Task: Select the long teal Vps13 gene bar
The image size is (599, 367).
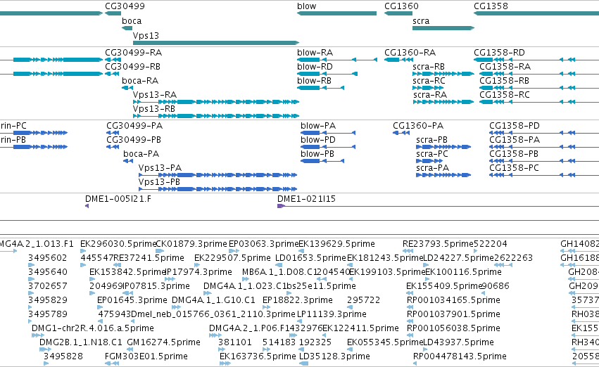Action: tap(216, 43)
